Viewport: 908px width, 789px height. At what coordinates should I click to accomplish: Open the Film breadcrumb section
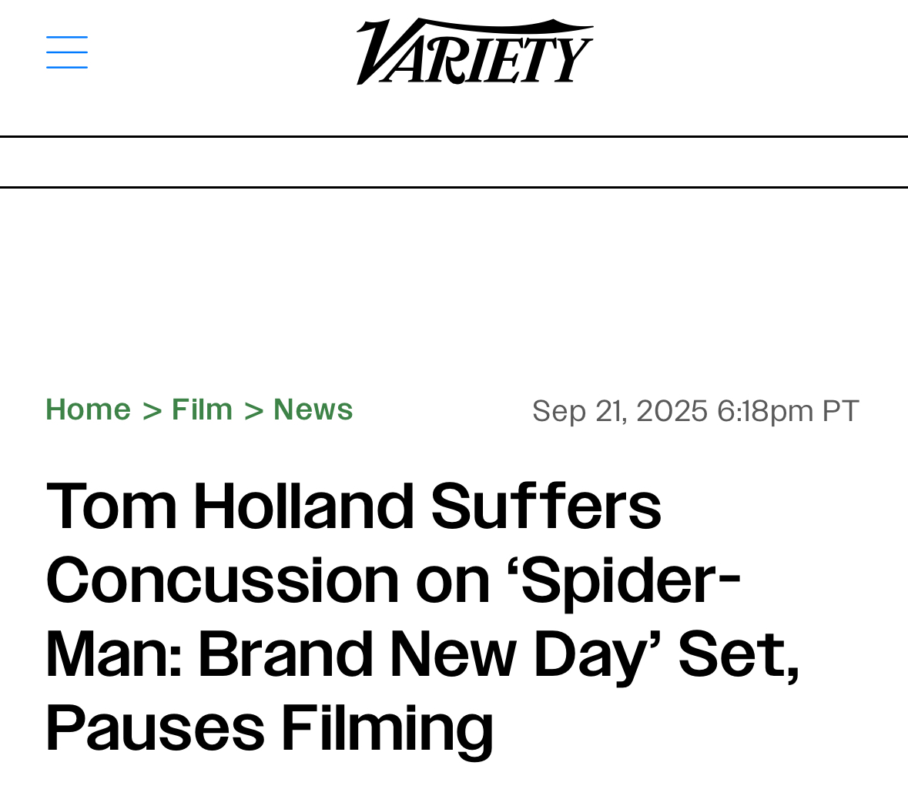click(x=202, y=410)
